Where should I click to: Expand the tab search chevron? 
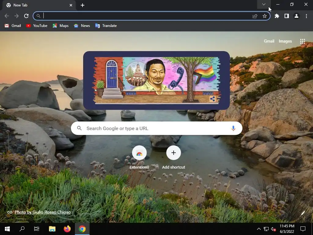[x=264, y=4]
